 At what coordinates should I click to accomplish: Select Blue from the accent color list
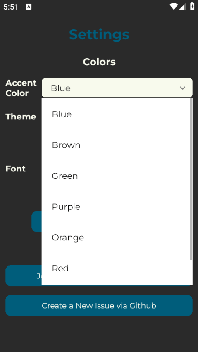tap(116, 114)
